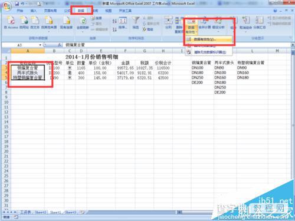The width and height of the screenshot is (295, 221).
Task: Switch to Sheet1 worksheet tab
Action: 55,212
